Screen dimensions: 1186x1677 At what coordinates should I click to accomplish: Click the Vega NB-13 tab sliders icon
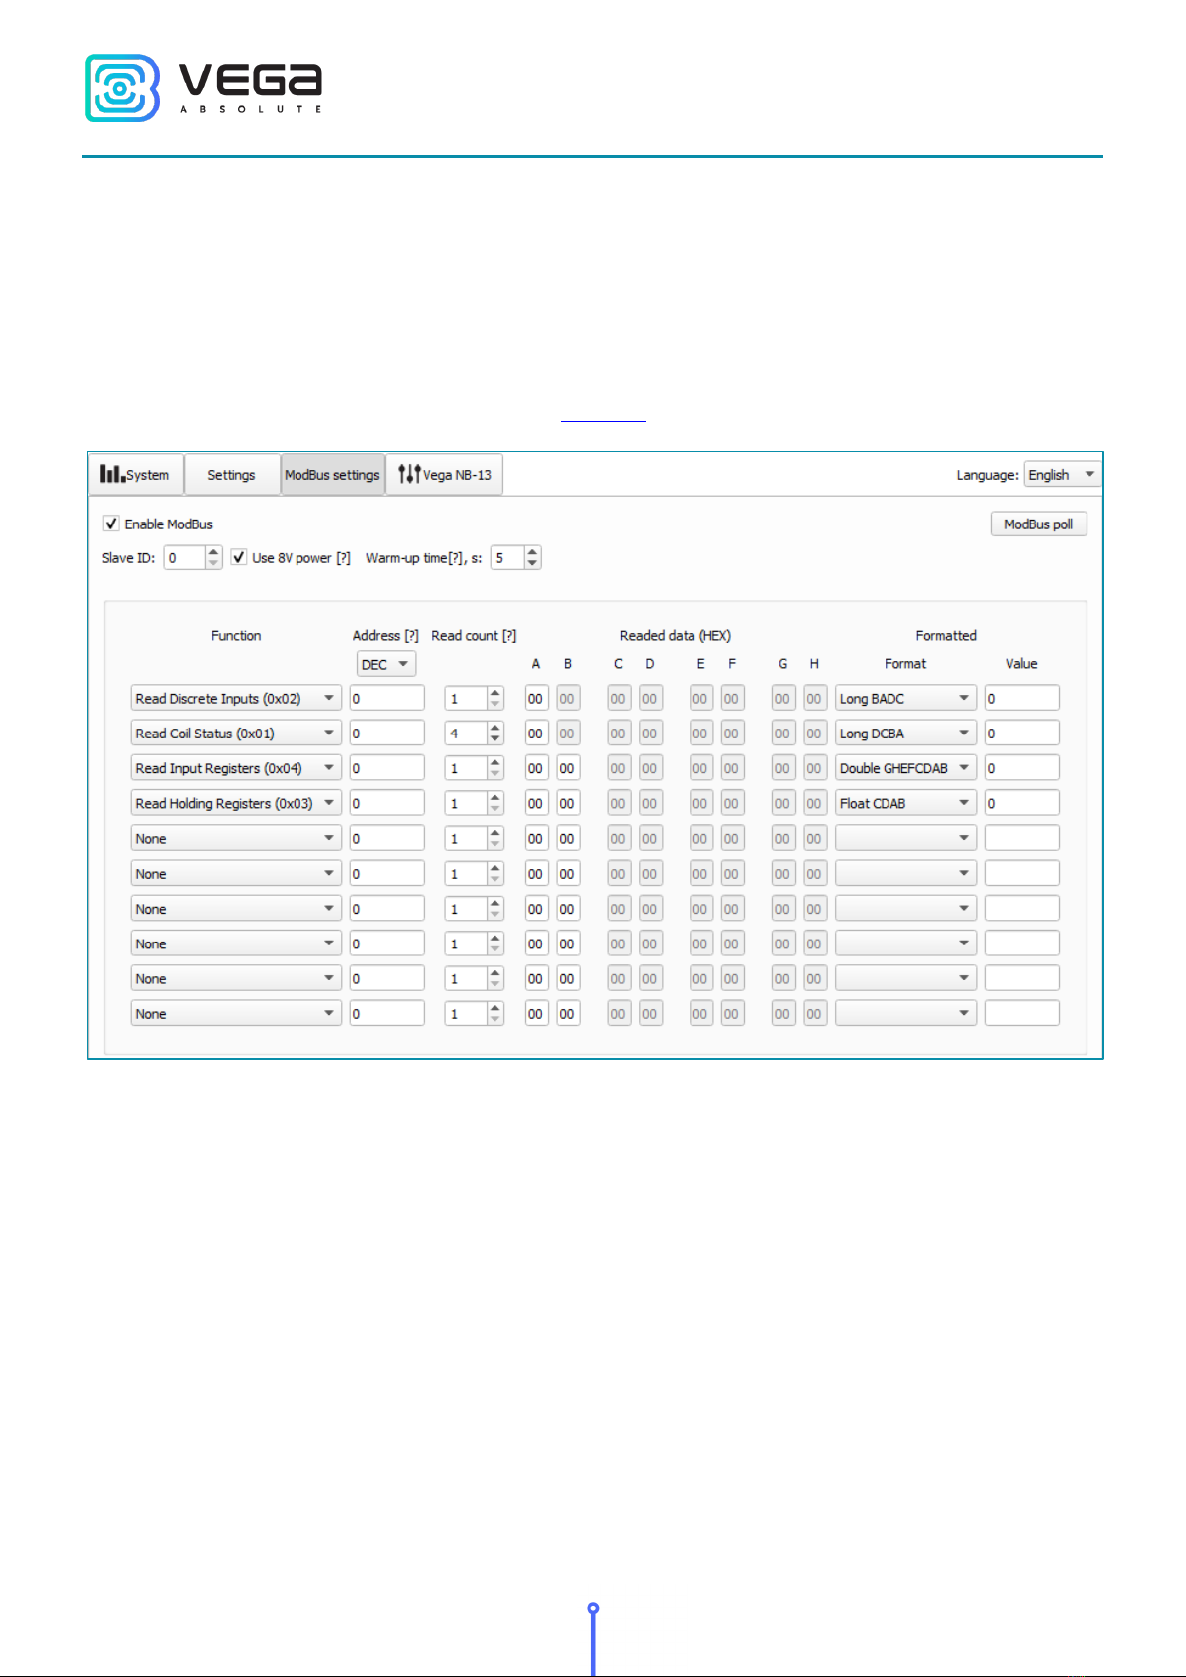pos(409,474)
